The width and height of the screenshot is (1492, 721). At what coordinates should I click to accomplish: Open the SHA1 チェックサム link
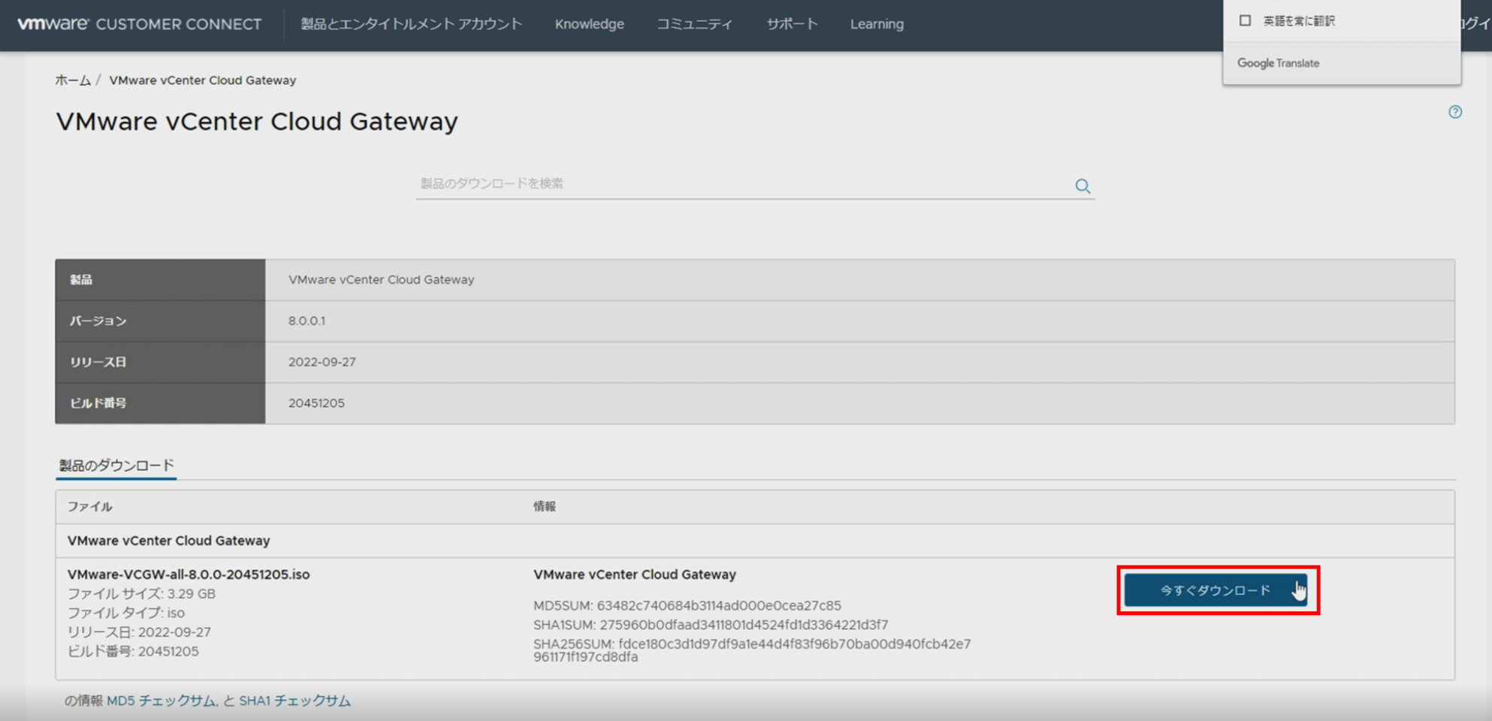click(294, 701)
